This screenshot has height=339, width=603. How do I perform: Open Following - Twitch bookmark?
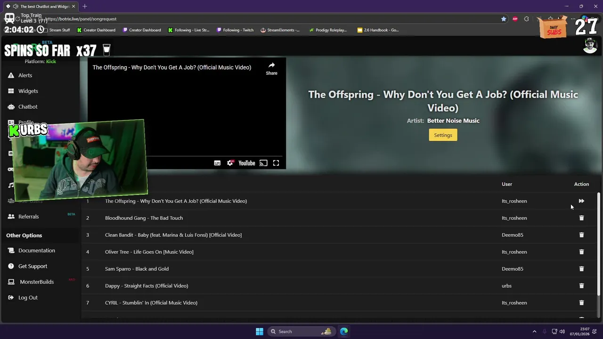click(235, 30)
